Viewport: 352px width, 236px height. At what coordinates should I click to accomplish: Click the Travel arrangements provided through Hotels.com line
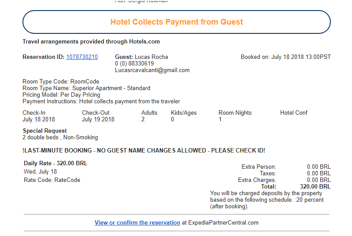click(x=91, y=42)
